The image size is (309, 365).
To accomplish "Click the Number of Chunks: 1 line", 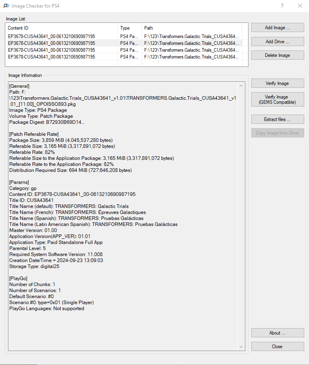I will coord(32,284).
